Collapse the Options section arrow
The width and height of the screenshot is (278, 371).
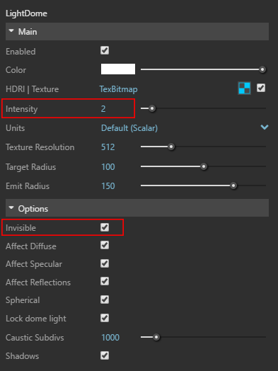pos(11,208)
